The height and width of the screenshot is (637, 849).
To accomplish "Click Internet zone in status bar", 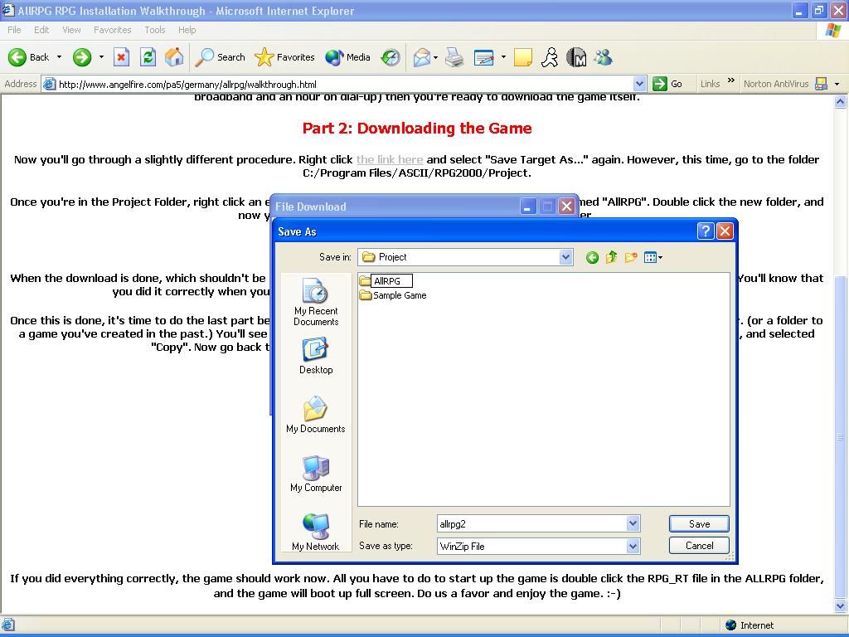I will (750, 625).
